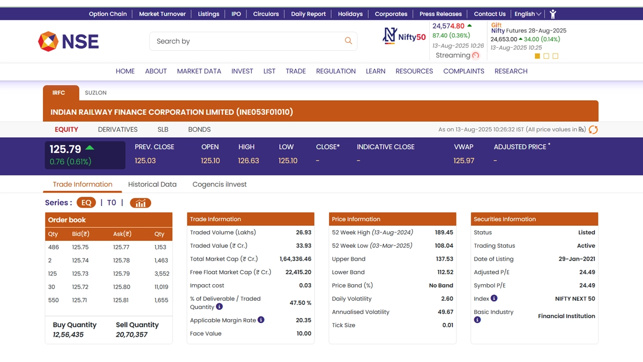This screenshot has width=643, height=362.
Task: Select the second carousel indicator square
Action: tap(546, 56)
